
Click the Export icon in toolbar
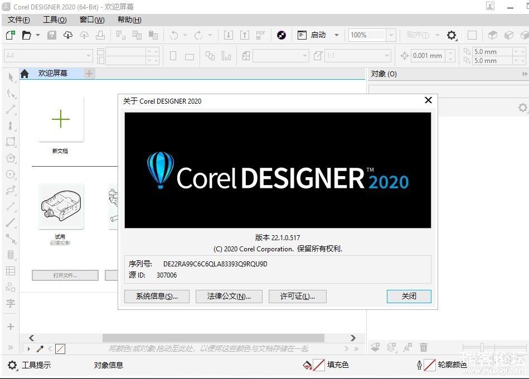245,35
